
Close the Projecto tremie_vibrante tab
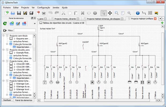(80, 19)
